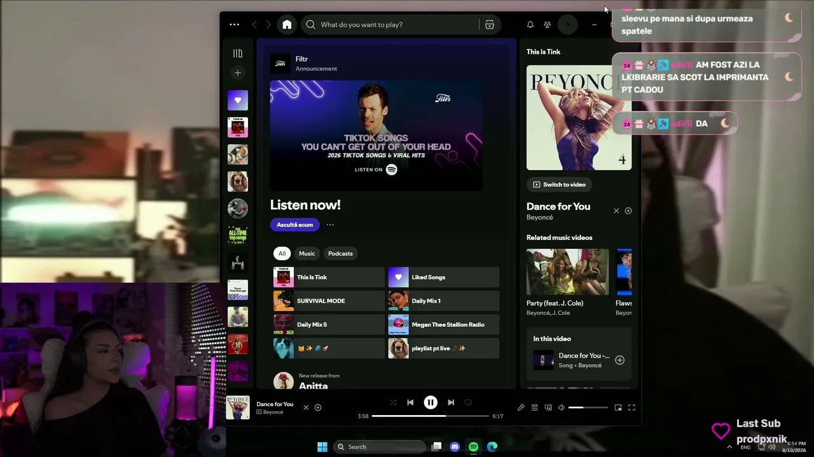Open the Megan Thee Stallion Radio card
Viewport: 814px width, 457px height.
click(444, 324)
